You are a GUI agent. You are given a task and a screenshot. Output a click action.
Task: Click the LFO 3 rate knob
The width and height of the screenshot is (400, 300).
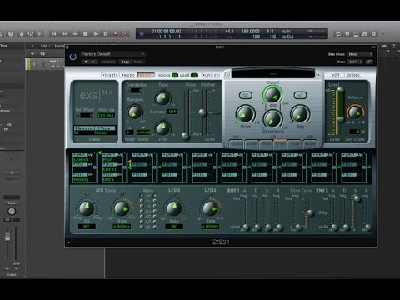(x=210, y=208)
